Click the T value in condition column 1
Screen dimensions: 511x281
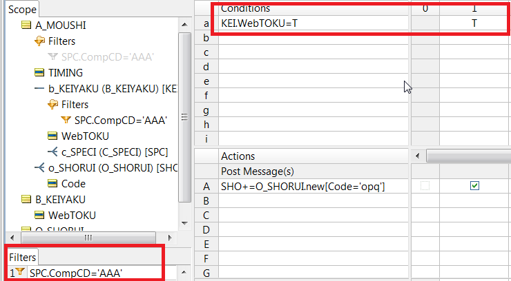point(474,23)
